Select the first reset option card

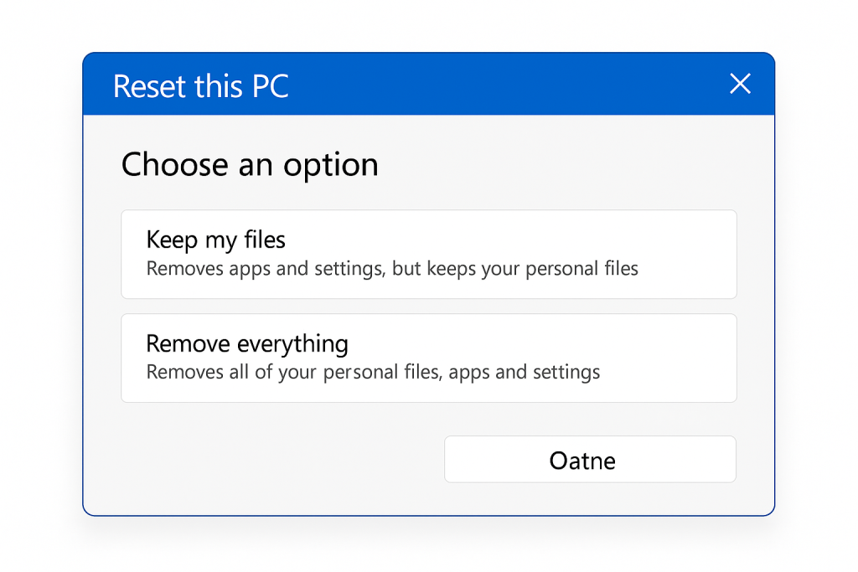(x=428, y=254)
